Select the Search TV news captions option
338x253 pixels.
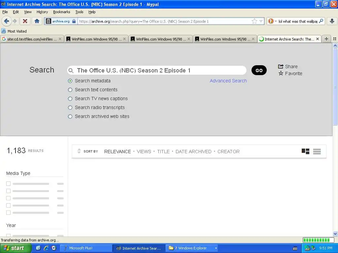70,98
